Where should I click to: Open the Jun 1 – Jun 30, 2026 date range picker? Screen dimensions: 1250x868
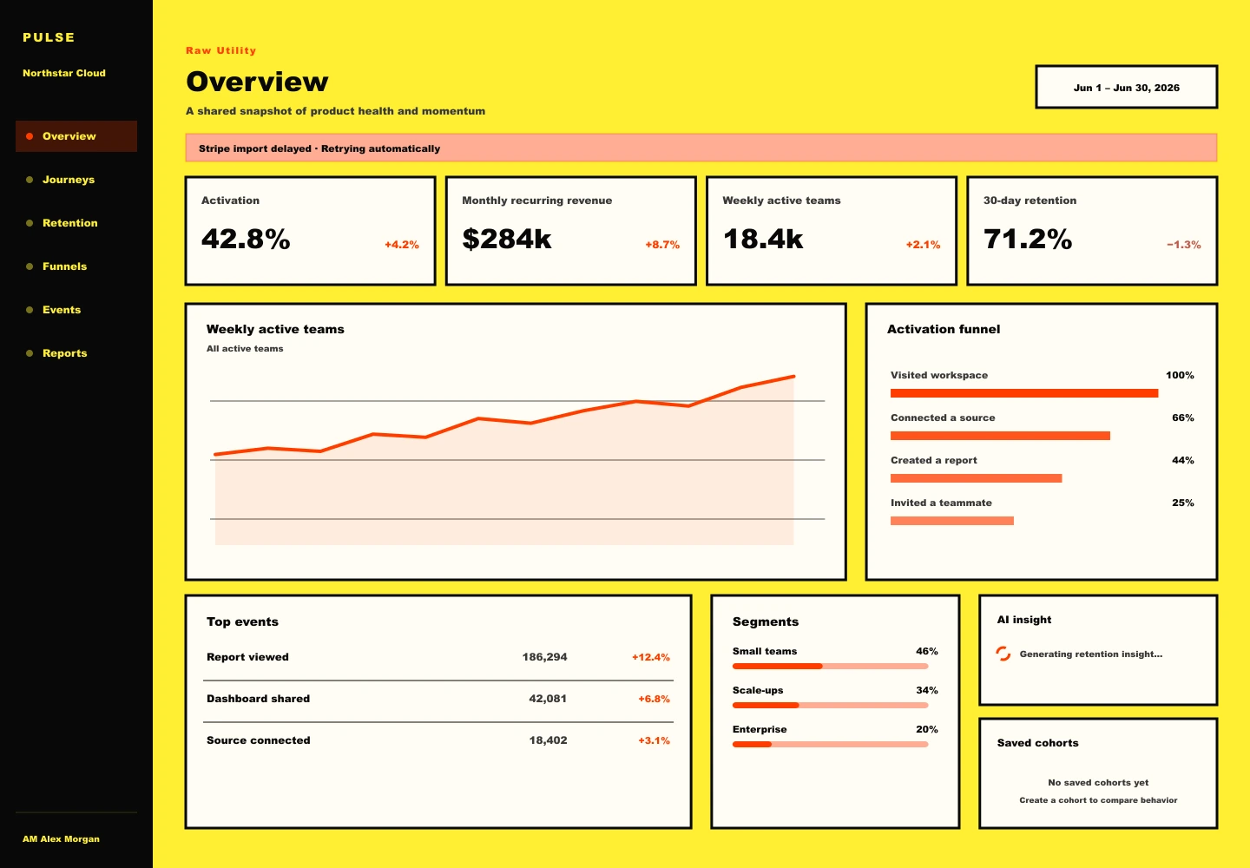tap(1127, 87)
